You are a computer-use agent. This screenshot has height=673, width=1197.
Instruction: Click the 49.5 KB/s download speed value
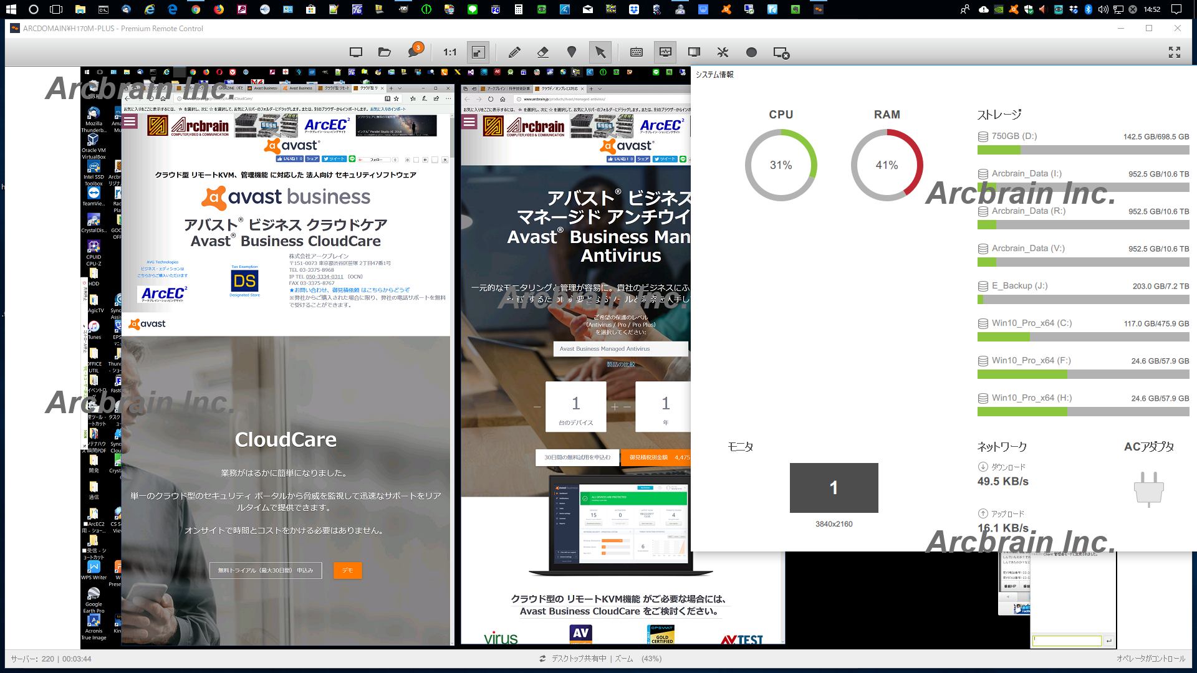click(x=1002, y=482)
